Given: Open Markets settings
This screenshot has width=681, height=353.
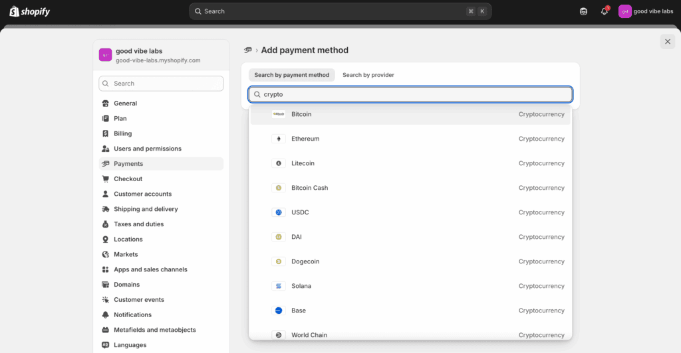Looking at the screenshot, I should pos(161,254).
